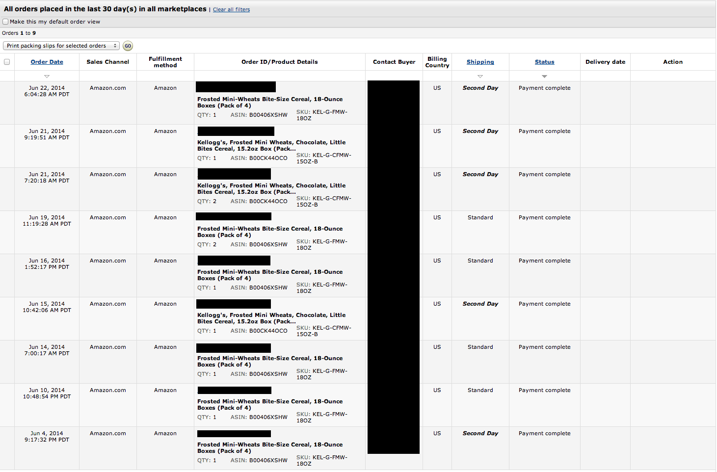Click QTY: 2 in Jun 19 order
This screenshot has width=717, height=472.
click(x=207, y=244)
